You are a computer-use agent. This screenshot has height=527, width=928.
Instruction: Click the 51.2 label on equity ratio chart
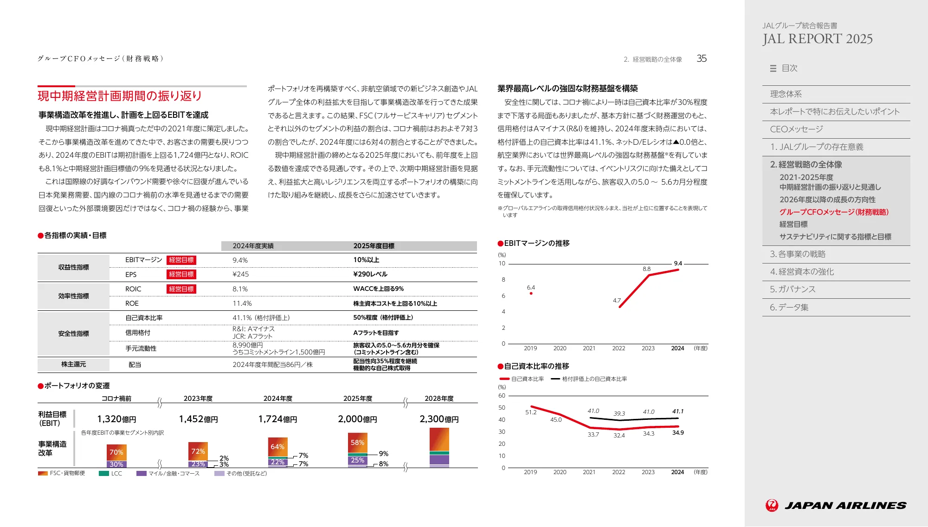(531, 412)
